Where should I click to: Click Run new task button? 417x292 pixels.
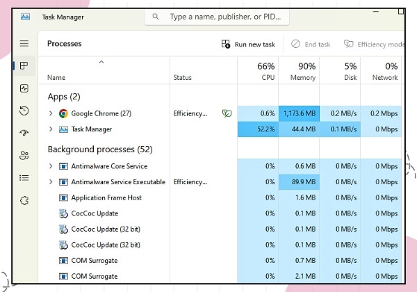tap(248, 44)
